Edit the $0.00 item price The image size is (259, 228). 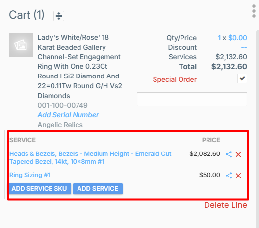237,38
